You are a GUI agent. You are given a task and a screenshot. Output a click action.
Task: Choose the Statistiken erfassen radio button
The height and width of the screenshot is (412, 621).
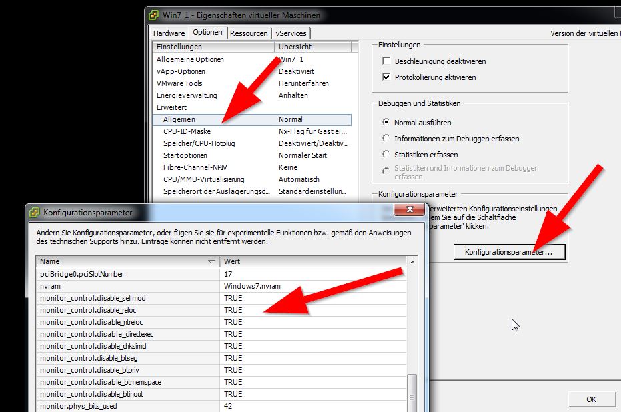coord(386,154)
